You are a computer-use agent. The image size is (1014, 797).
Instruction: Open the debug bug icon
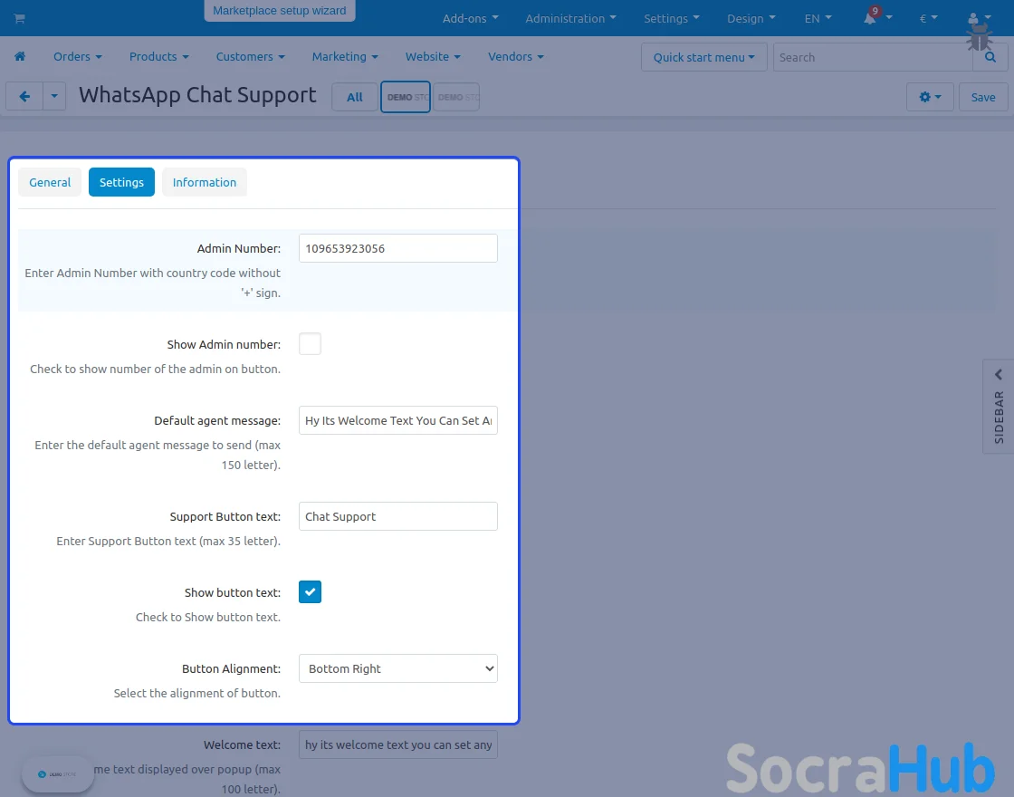(980, 37)
